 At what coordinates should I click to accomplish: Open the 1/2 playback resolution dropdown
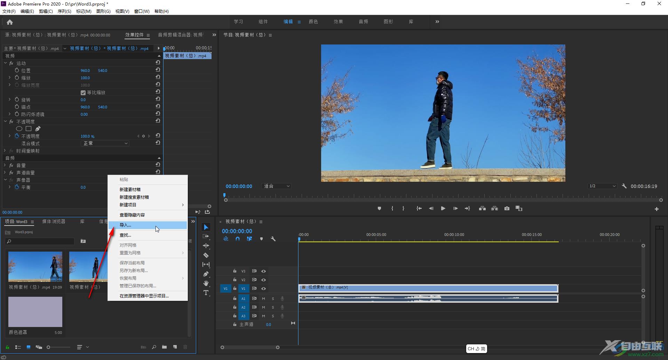(602, 186)
